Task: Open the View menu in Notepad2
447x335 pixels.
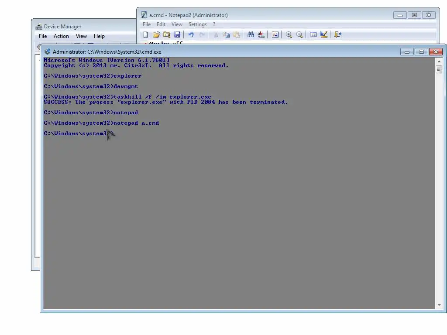Action: pyautogui.click(x=177, y=24)
